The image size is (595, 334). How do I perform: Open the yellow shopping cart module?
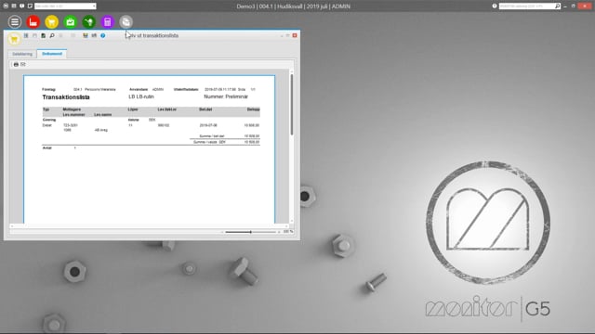point(52,22)
